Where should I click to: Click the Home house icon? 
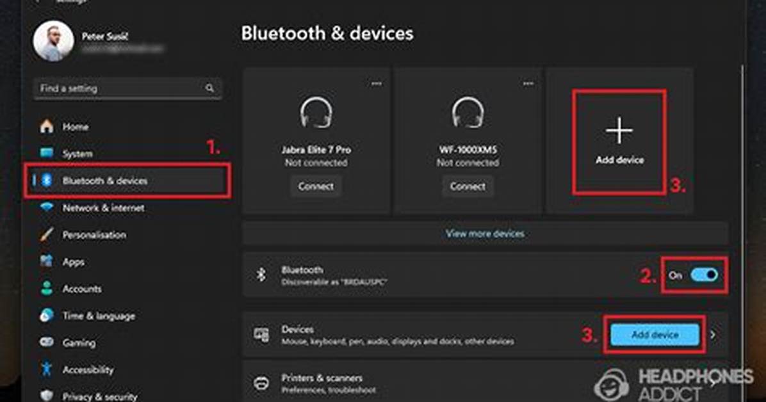click(47, 127)
